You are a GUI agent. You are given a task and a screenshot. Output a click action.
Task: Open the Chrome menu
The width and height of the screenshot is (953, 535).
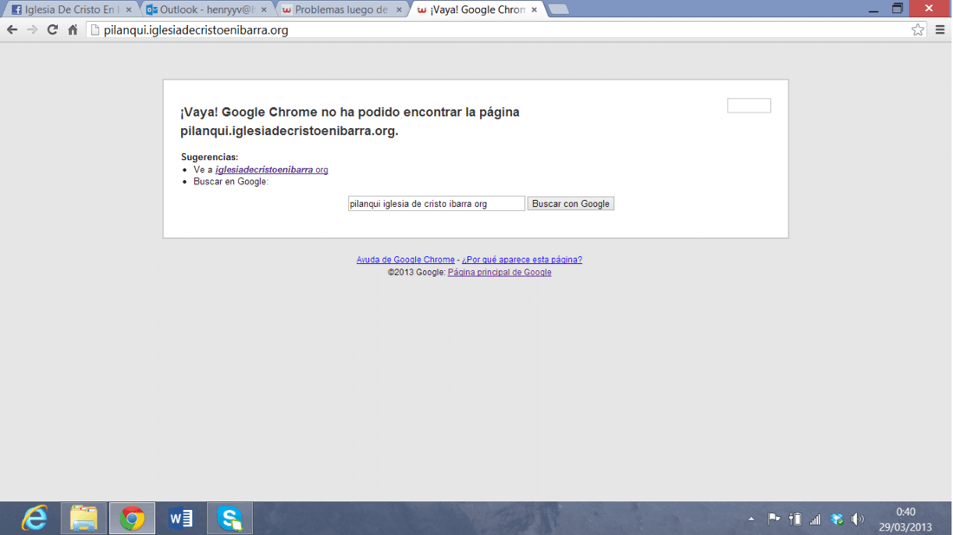coord(940,29)
